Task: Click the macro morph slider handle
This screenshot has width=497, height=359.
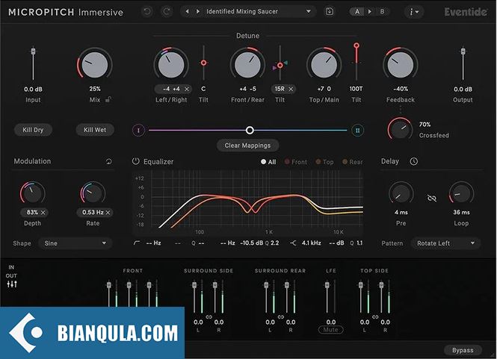Action: [x=250, y=130]
